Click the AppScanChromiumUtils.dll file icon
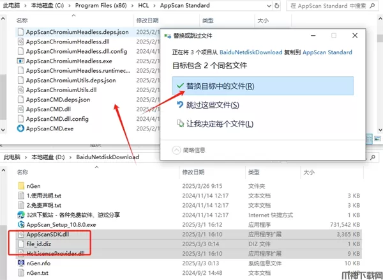Image resolution: width=383 pixels, height=280 pixels. click(x=20, y=89)
